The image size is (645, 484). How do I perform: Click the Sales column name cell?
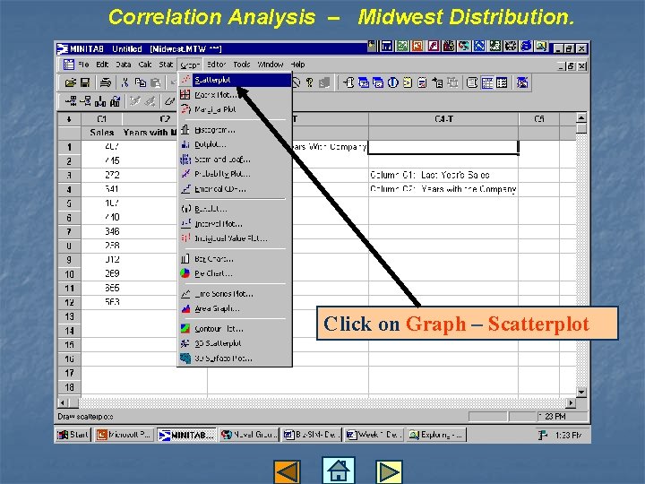101,133
